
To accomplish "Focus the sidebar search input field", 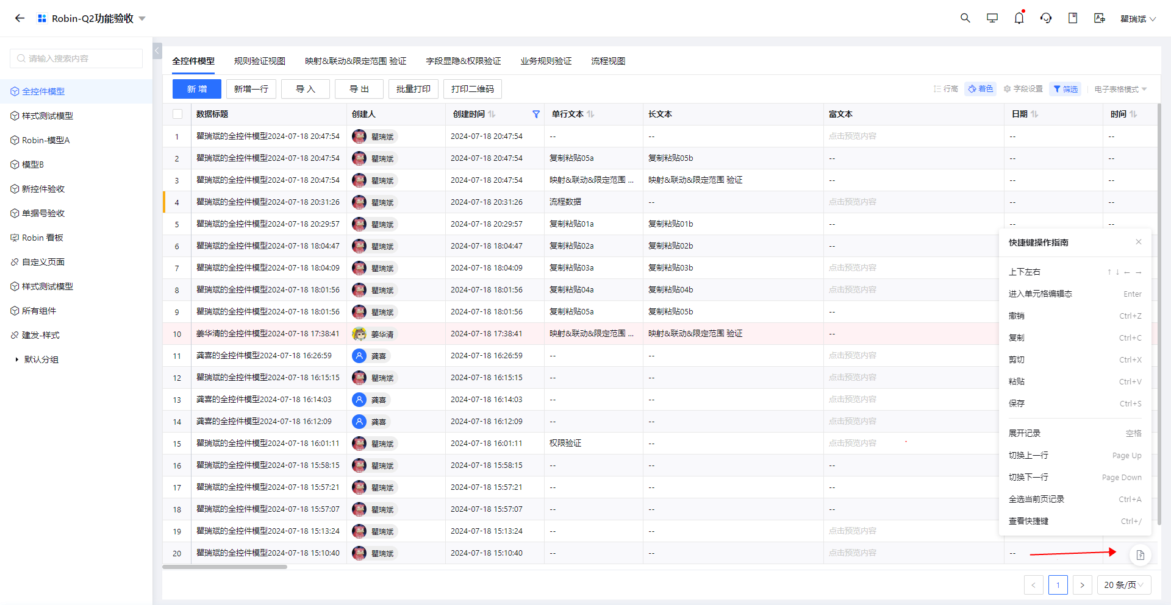I will coord(76,58).
